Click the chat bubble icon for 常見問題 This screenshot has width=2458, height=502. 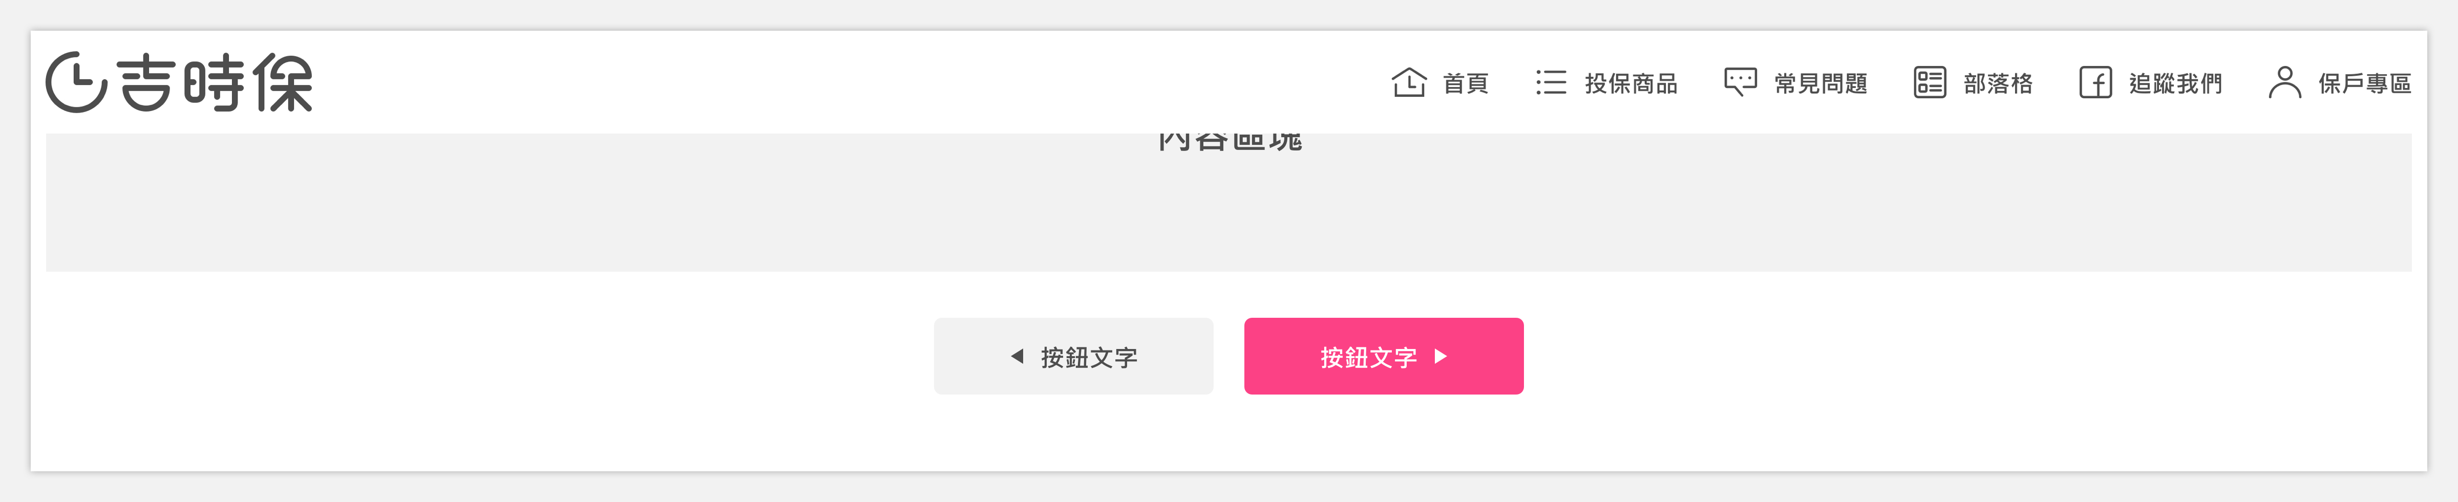pos(1741,82)
